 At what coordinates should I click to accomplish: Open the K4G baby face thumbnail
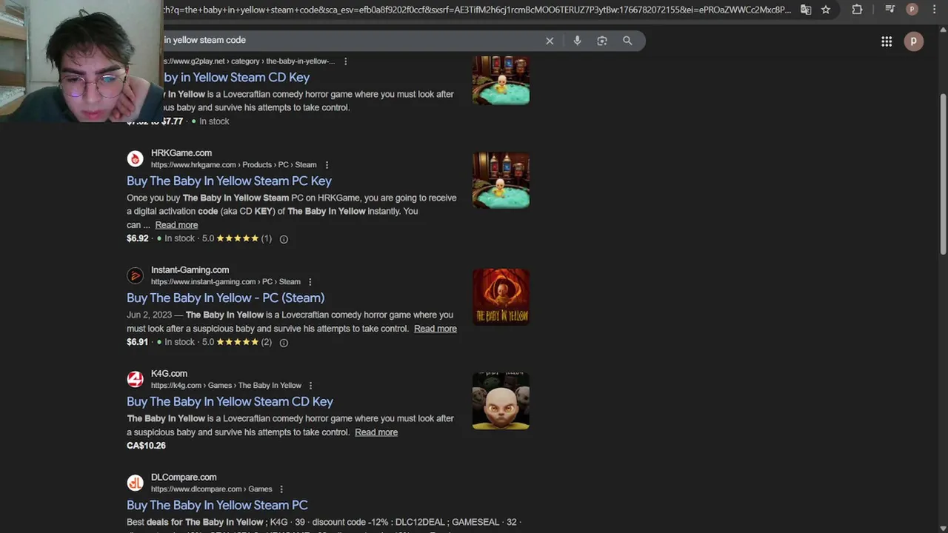(501, 400)
